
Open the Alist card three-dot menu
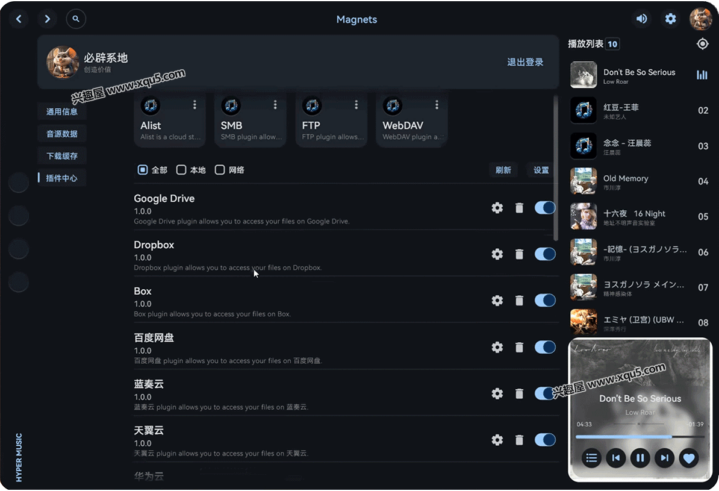(x=195, y=105)
